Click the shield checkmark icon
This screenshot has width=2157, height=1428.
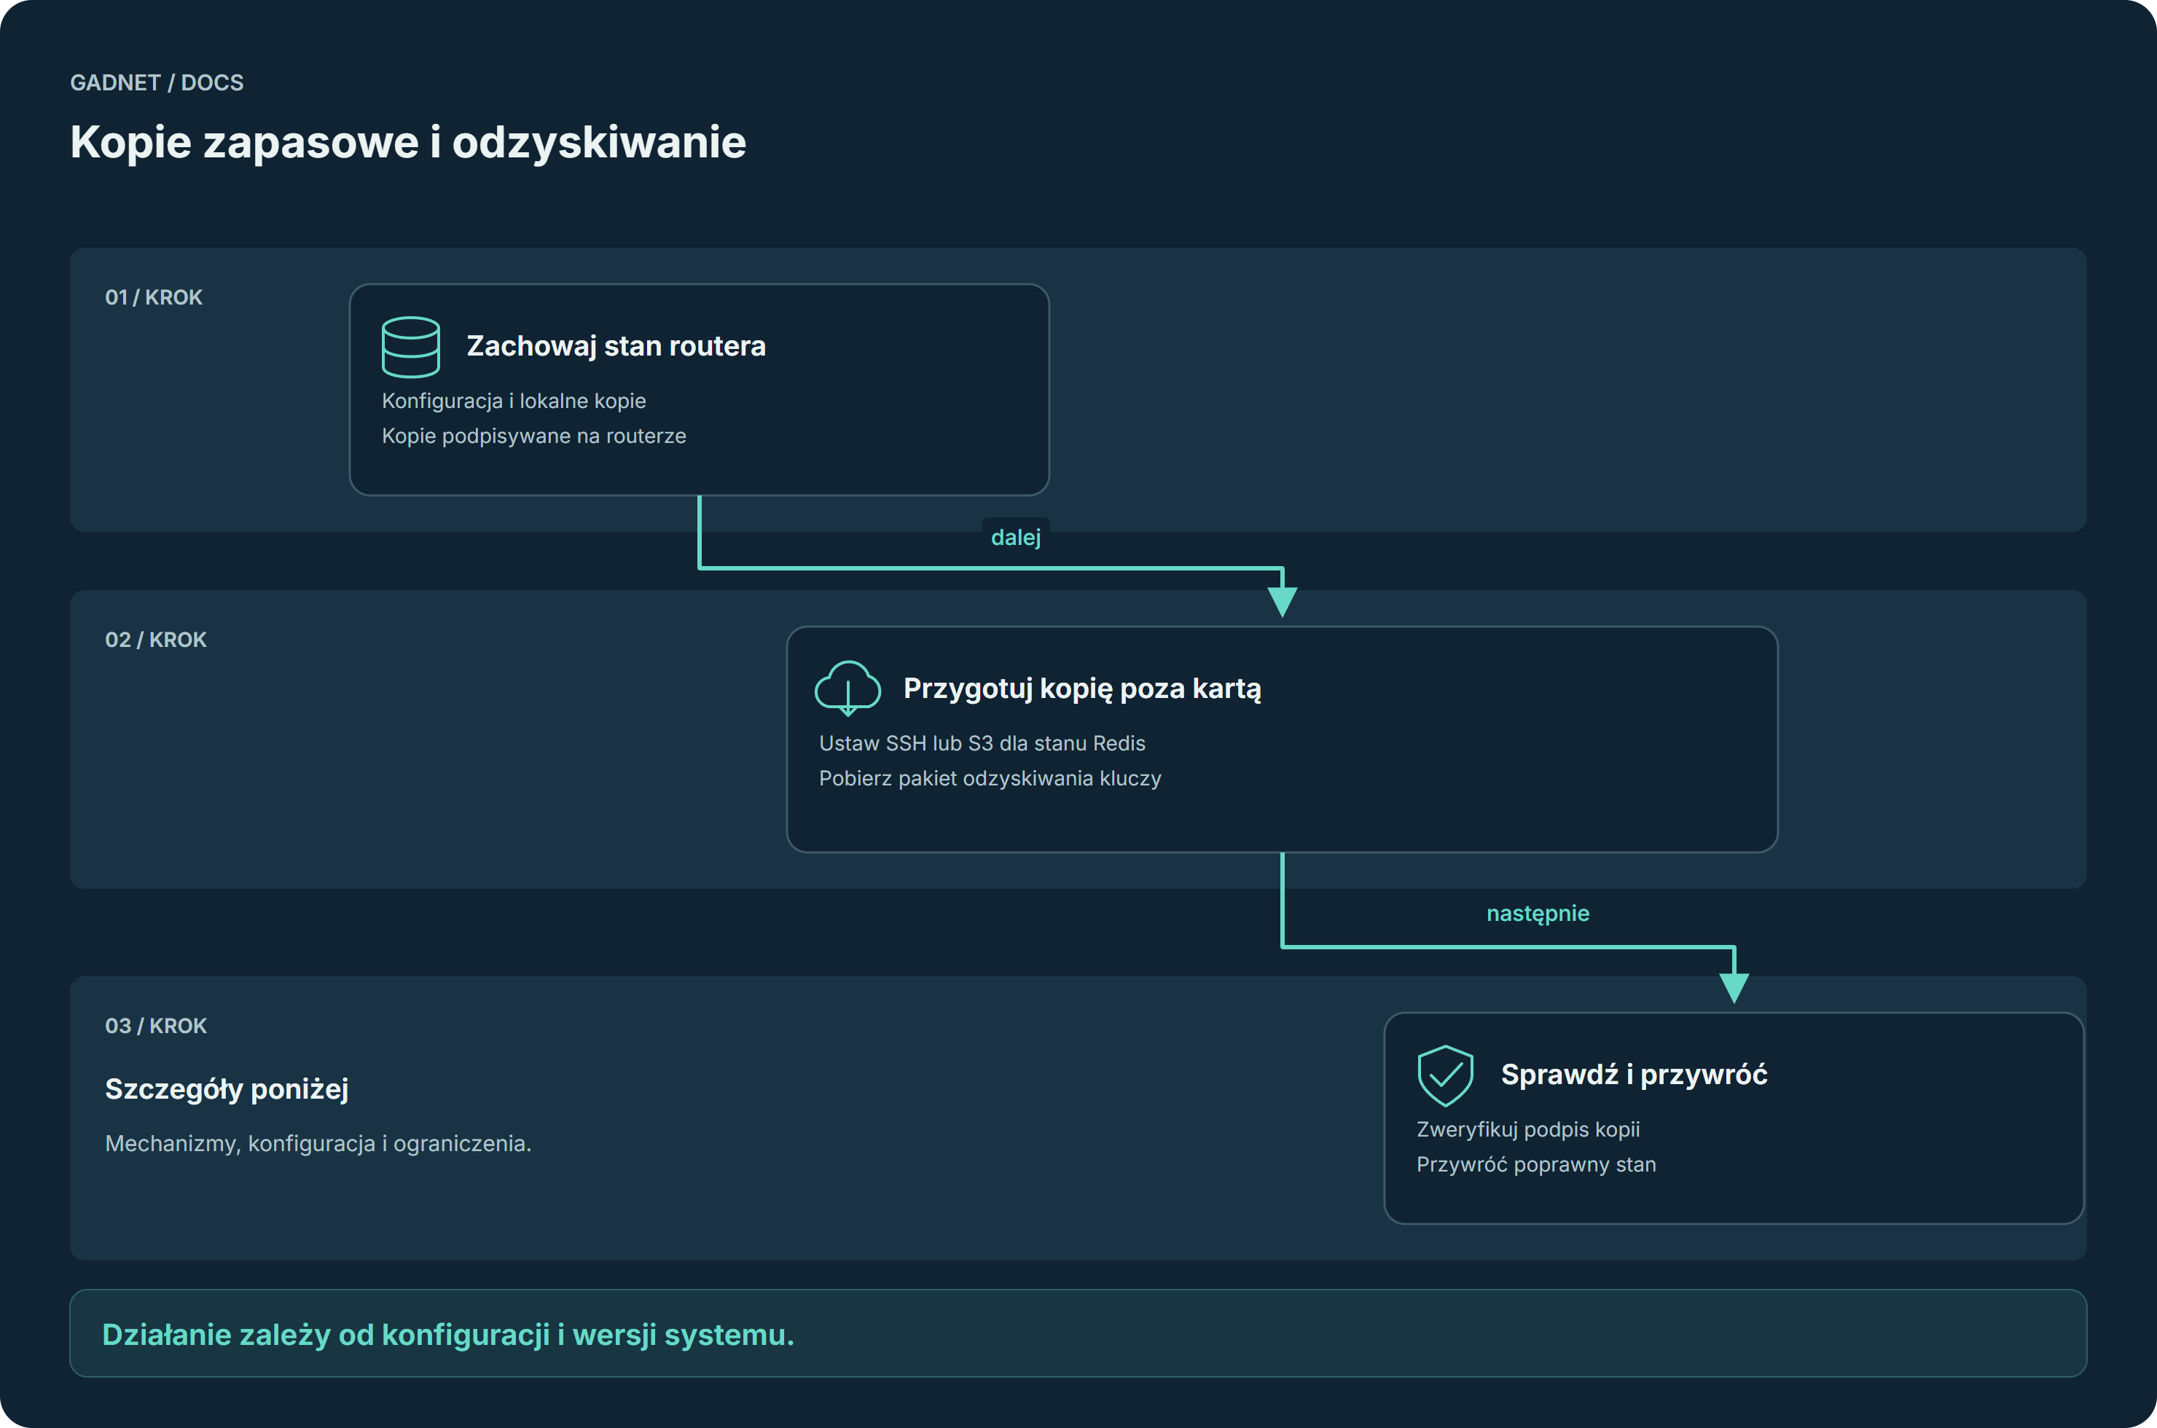1446,1075
